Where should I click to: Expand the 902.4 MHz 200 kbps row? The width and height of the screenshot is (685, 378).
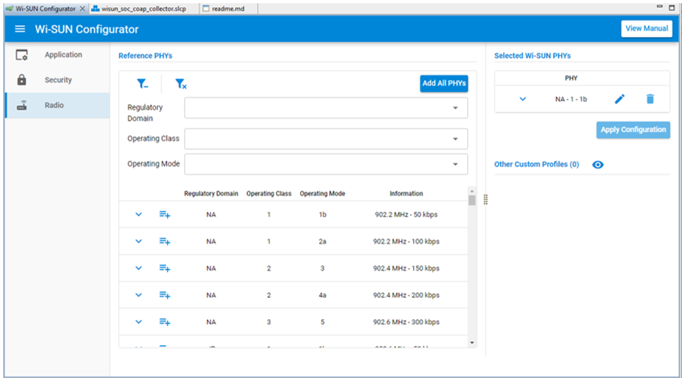(x=139, y=295)
